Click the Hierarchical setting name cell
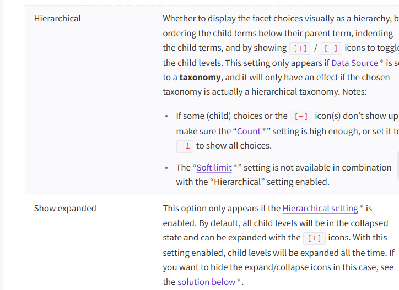 pos(57,19)
